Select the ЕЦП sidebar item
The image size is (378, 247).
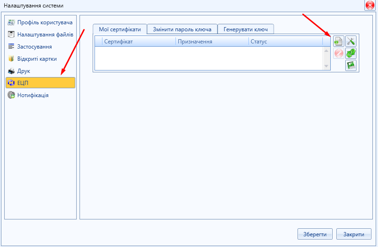(x=40, y=83)
